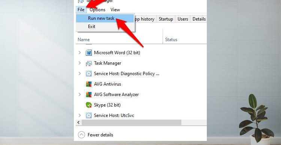Select the Service Host: UtcSvc process
This screenshot has width=281, height=145.
(114, 115)
